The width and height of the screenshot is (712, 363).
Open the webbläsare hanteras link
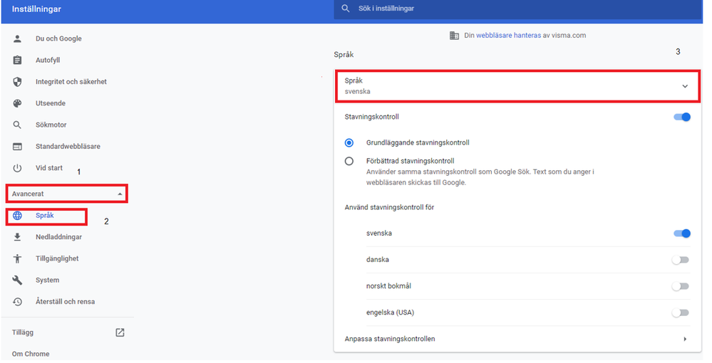[x=509, y=36]
